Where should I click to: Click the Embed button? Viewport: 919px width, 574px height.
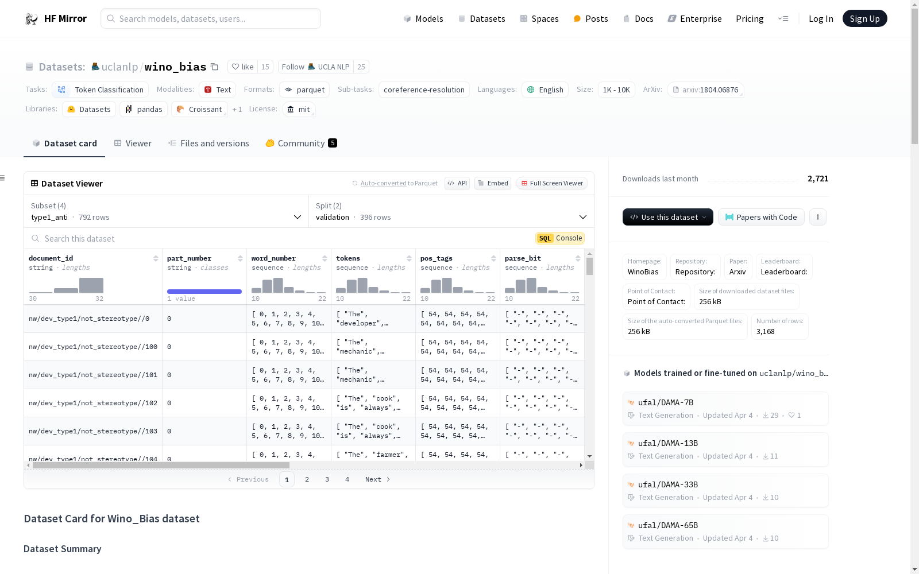(x=493, y=183)
